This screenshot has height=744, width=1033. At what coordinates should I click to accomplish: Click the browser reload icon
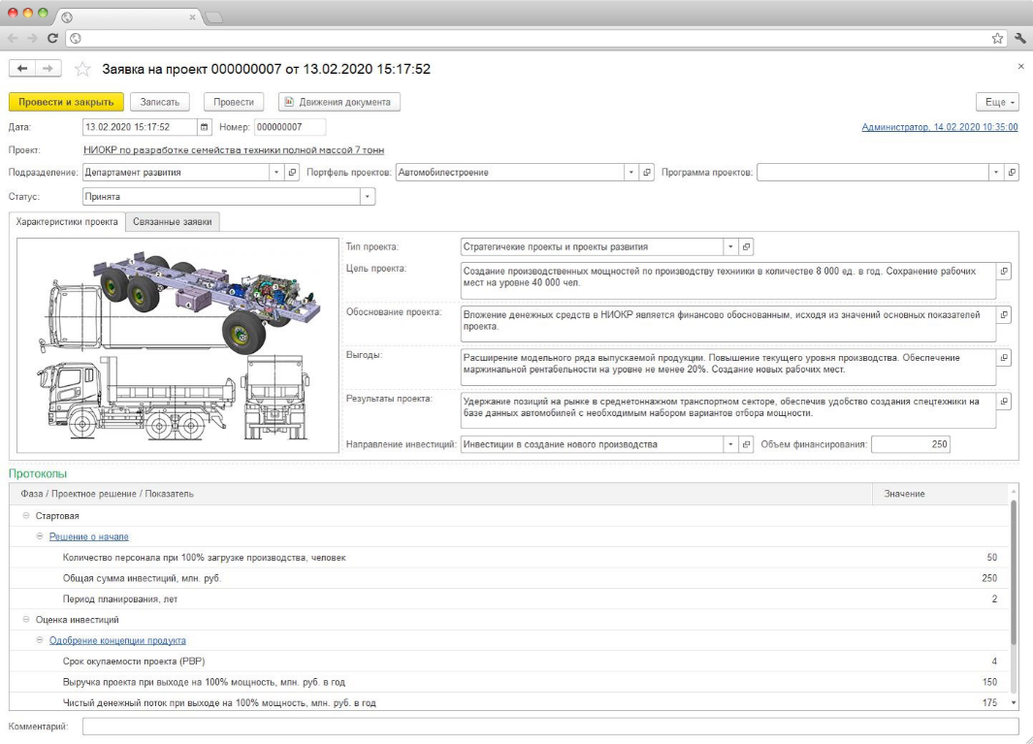(52, 38)
